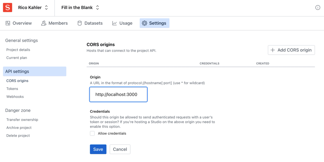324x162 pixels.
Task: Click the Settings gear icon
Action: pos(145,23)
